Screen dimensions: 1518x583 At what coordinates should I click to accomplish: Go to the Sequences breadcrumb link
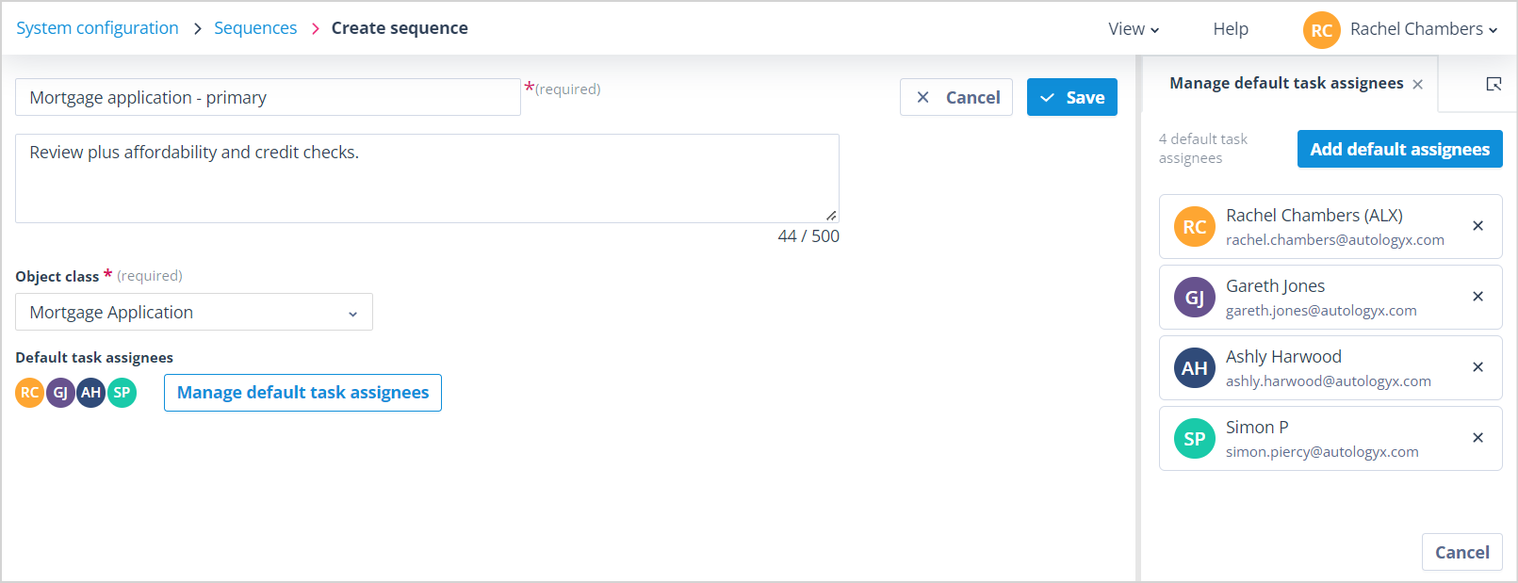(x=255, y=28)
